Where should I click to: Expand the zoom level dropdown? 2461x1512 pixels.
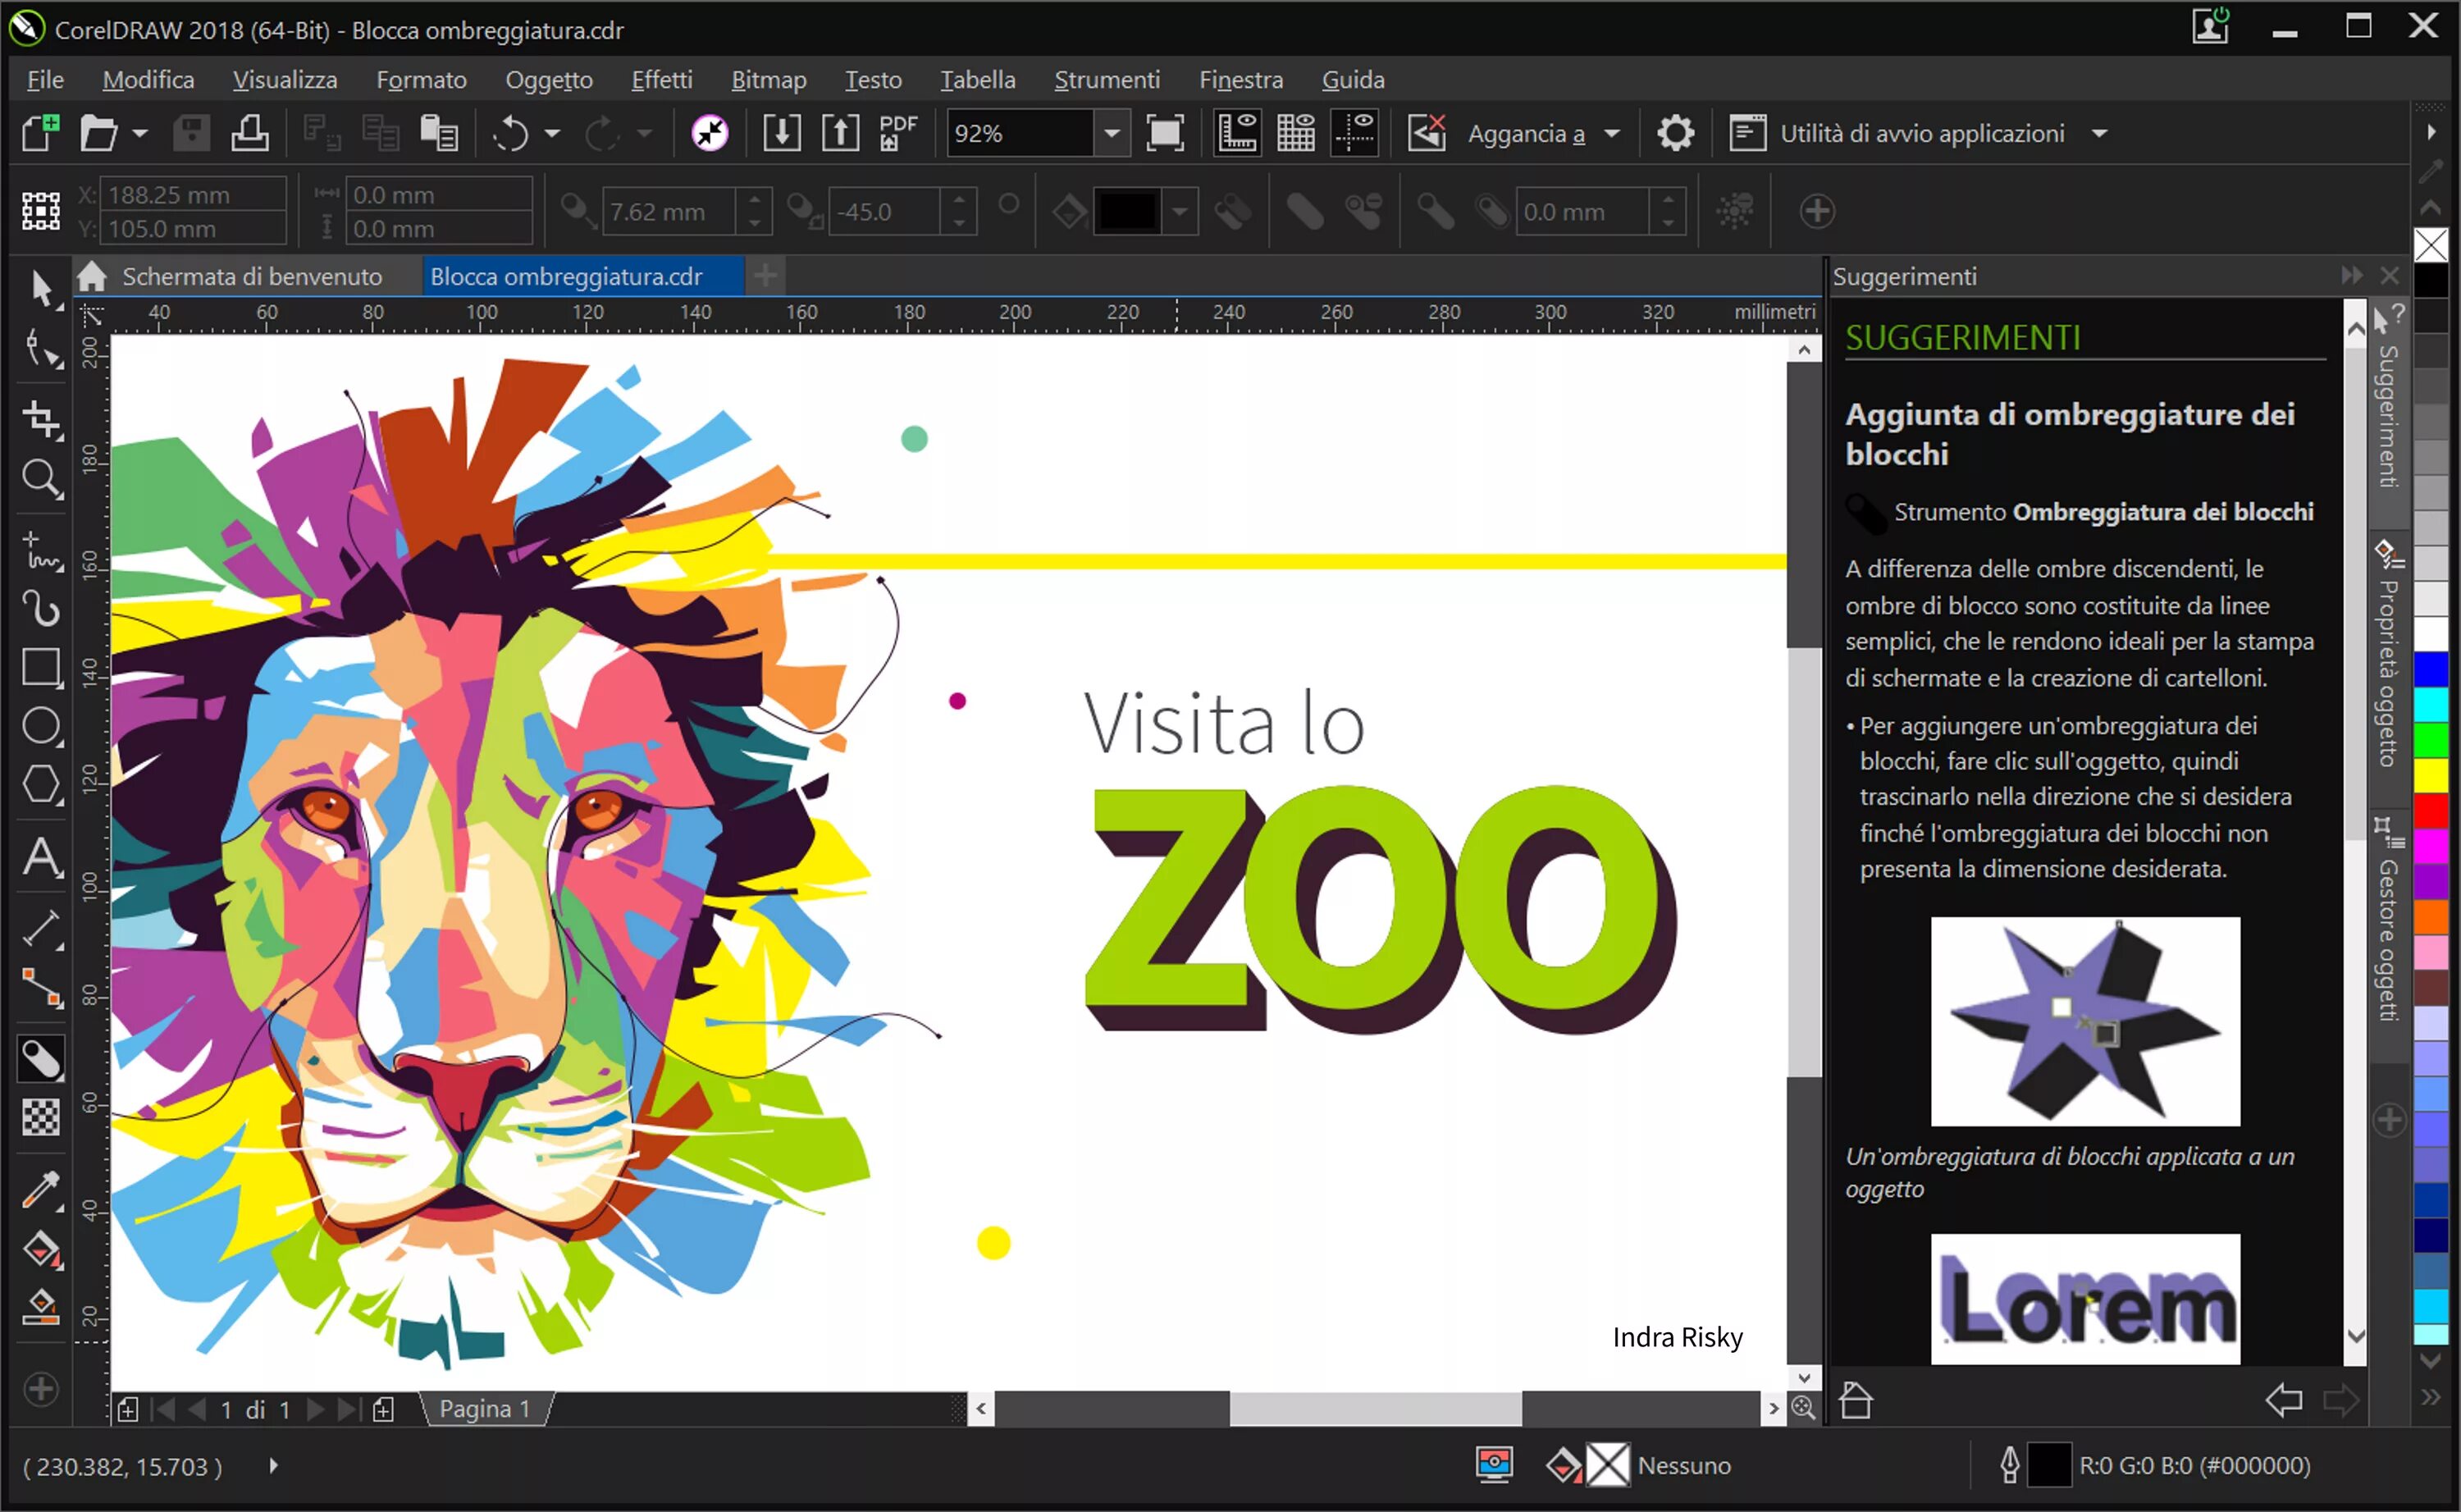click(1111, 133)
